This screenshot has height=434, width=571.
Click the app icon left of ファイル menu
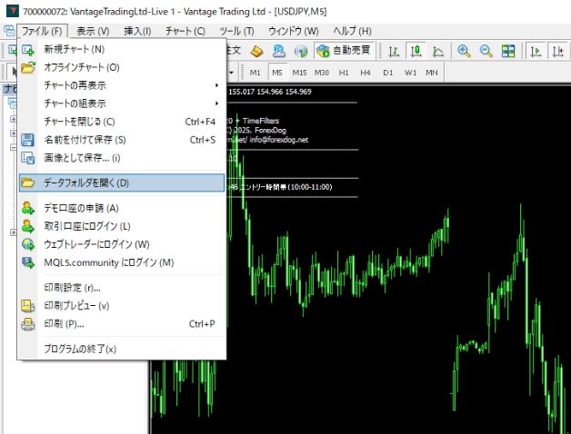tap(9, 31)
